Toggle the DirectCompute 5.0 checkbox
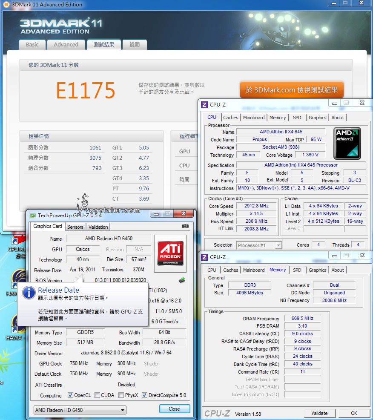Image resolution: width=373 pixels, height=420 pixels. pos(144,395)
